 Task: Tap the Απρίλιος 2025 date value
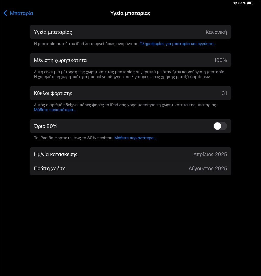tap(210, 154)
